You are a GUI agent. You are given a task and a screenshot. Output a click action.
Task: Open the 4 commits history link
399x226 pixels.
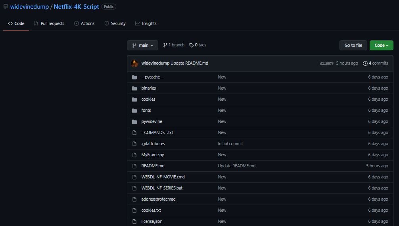coord(375,63)
